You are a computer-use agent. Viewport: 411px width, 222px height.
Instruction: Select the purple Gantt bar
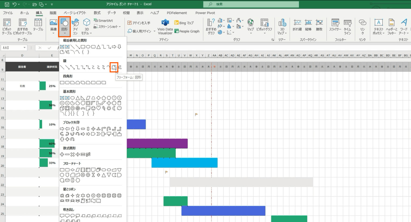(157, 143)
